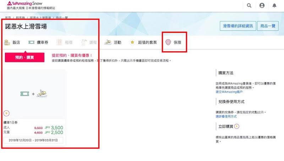
Task: Switch to the 飯店 tab
Action: click(x=12, y=42)
